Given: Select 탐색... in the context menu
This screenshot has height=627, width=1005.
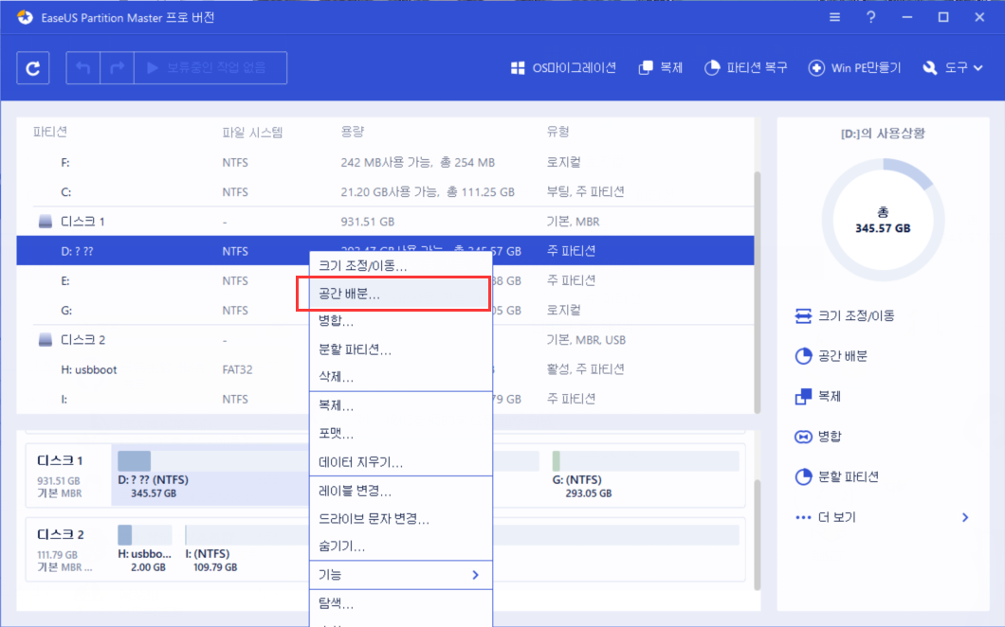Looking at the screenshot, I should [x=401, y=603].
